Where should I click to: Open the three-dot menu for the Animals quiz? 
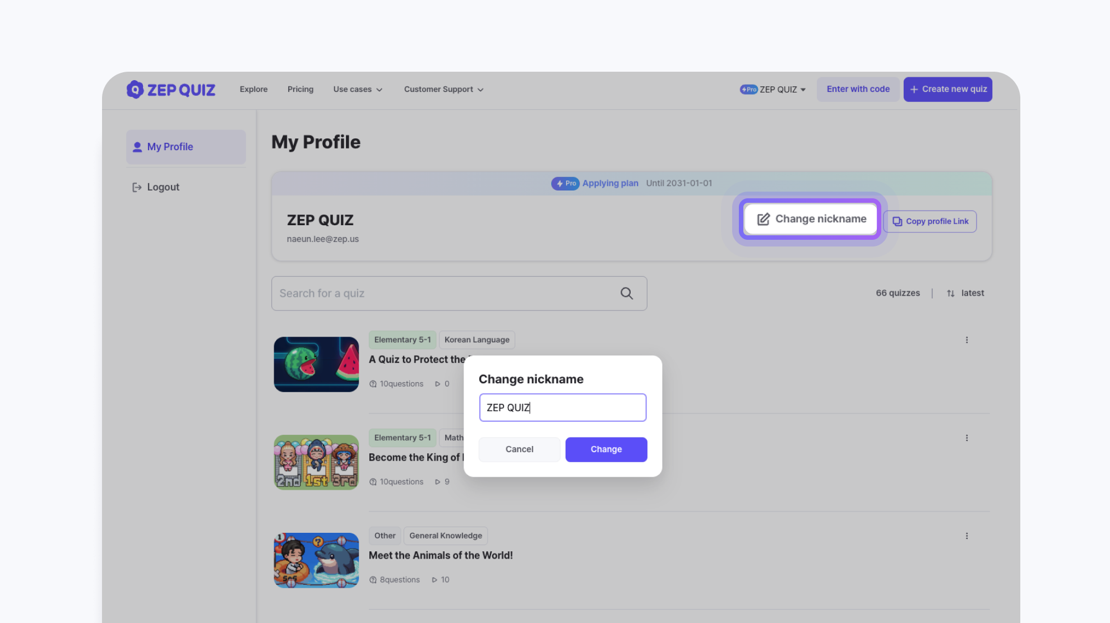(966, 536)
